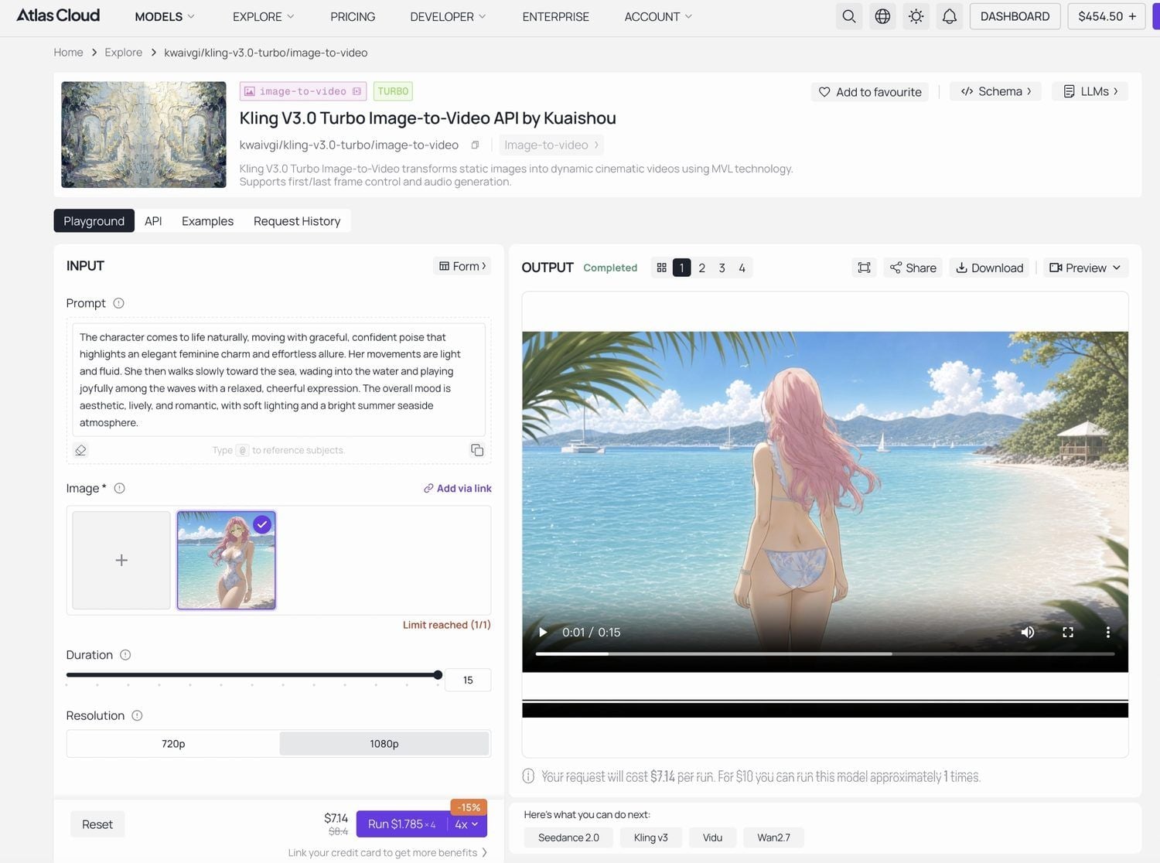Image resolution: width=1160 pixels, height=863 pixels.
Task: Open the LLMs panel
Action: [x=1090, y=91]
